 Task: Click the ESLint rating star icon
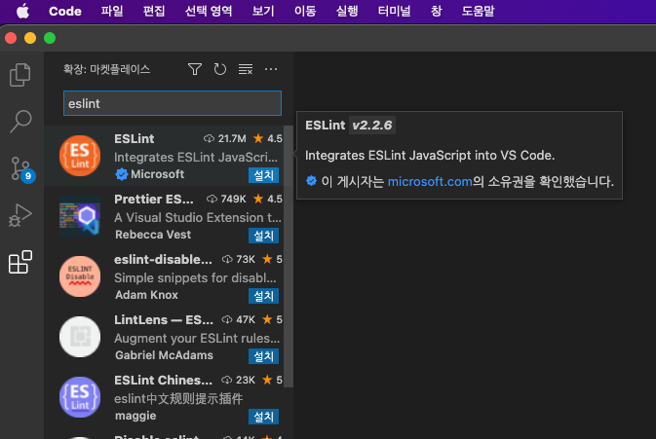258,138
